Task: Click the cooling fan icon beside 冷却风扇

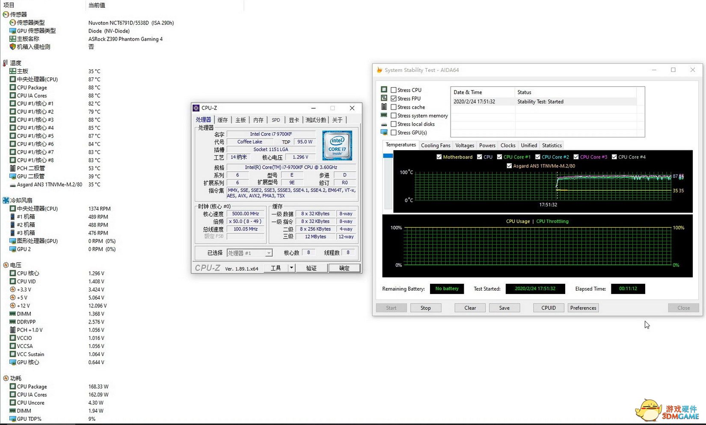Action: 6,200
